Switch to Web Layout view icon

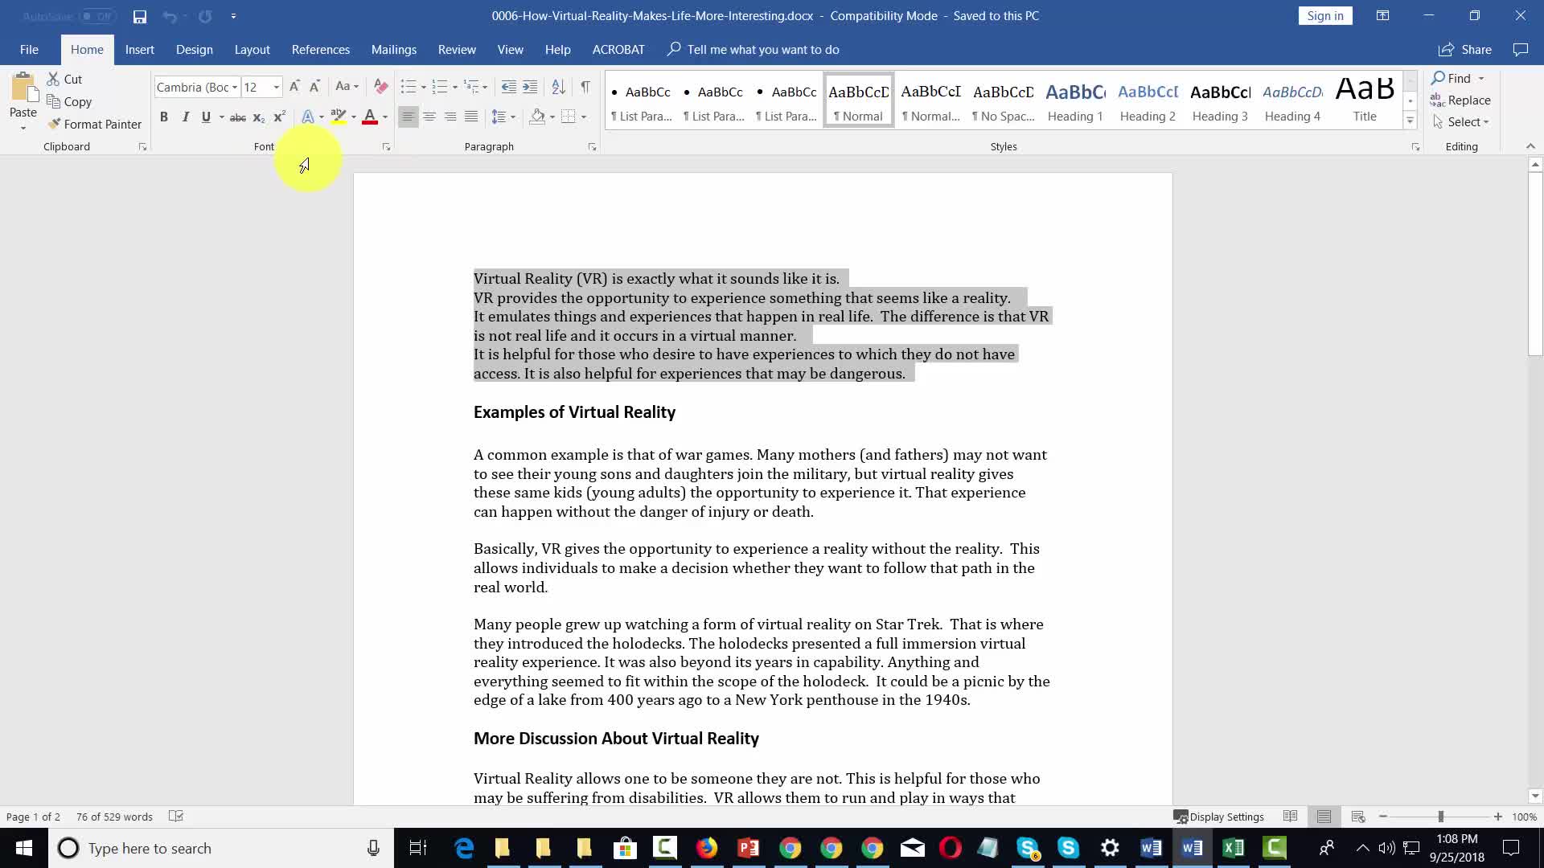[1358, 817]
